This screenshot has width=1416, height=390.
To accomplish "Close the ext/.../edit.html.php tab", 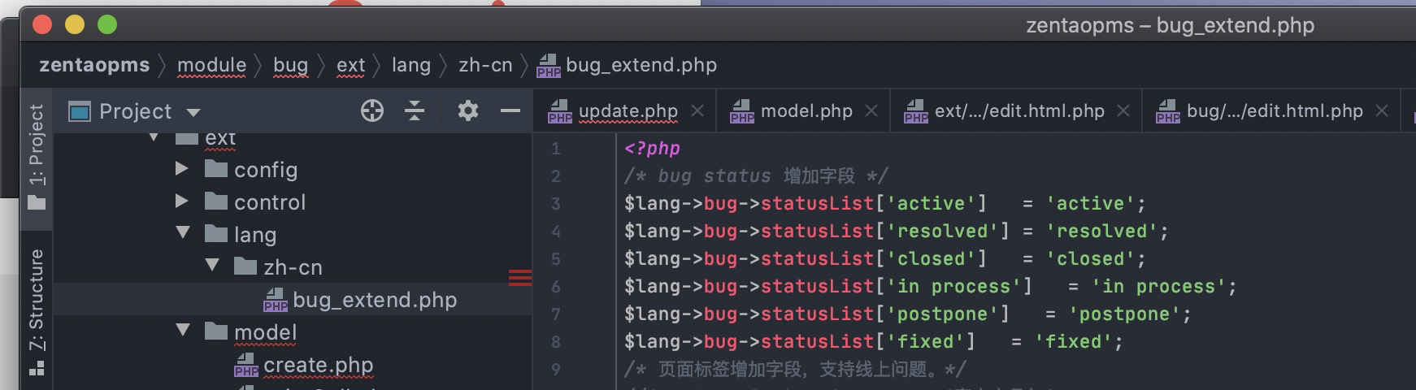I will click(1123, 110).
